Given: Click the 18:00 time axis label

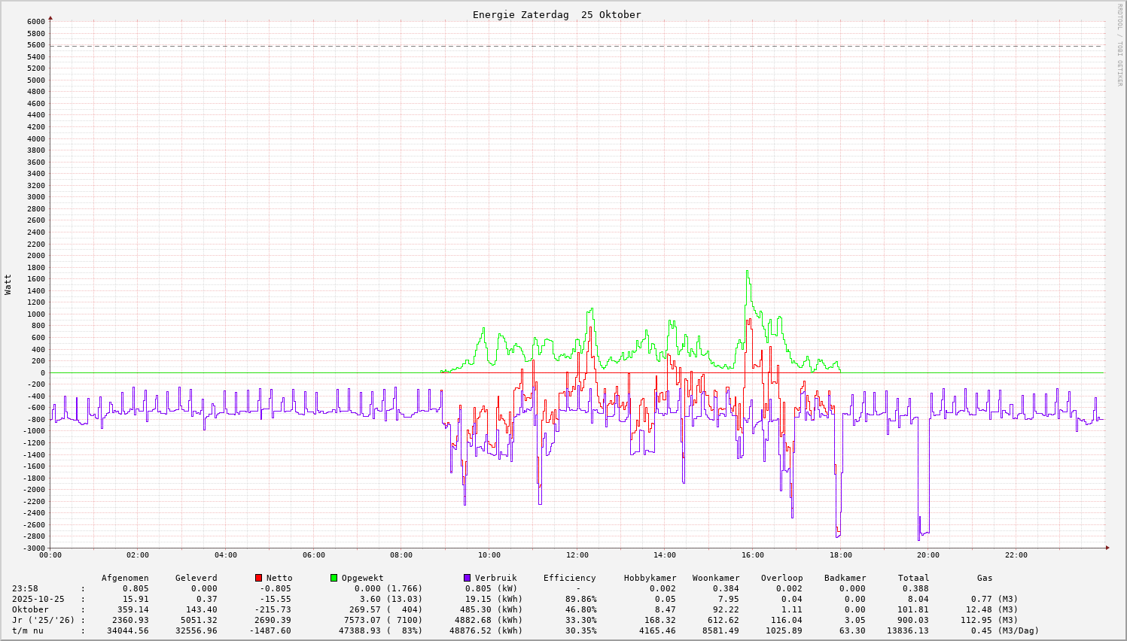Looking at the screenshot, I should point(841,555).
